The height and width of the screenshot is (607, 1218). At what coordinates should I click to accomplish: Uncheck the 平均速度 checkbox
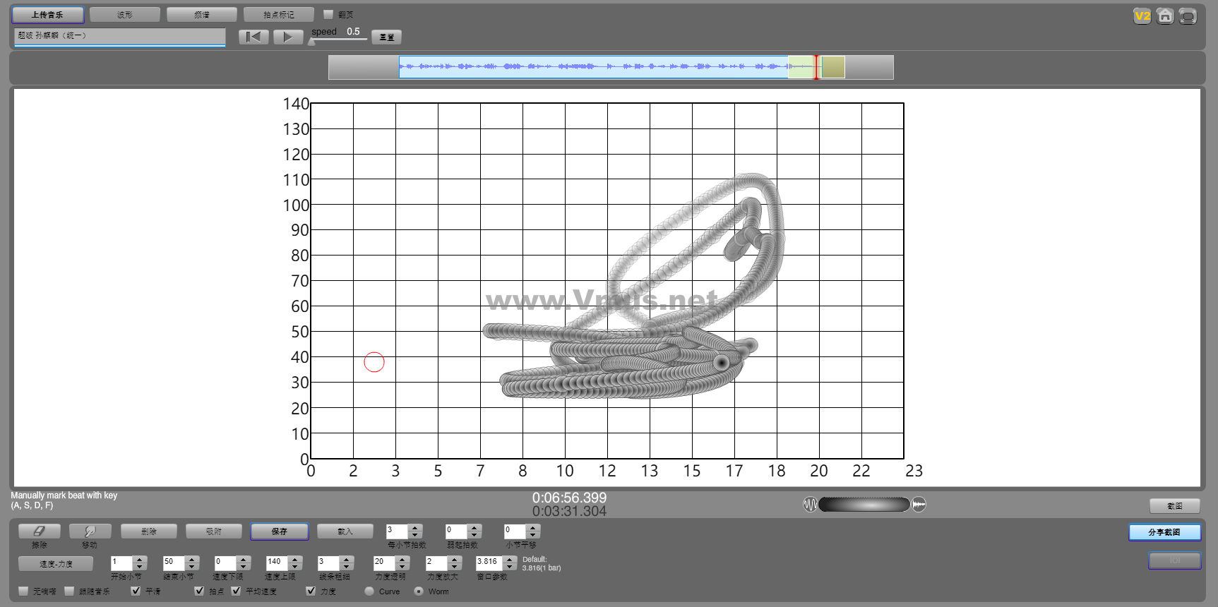click(x=236, y=591)
